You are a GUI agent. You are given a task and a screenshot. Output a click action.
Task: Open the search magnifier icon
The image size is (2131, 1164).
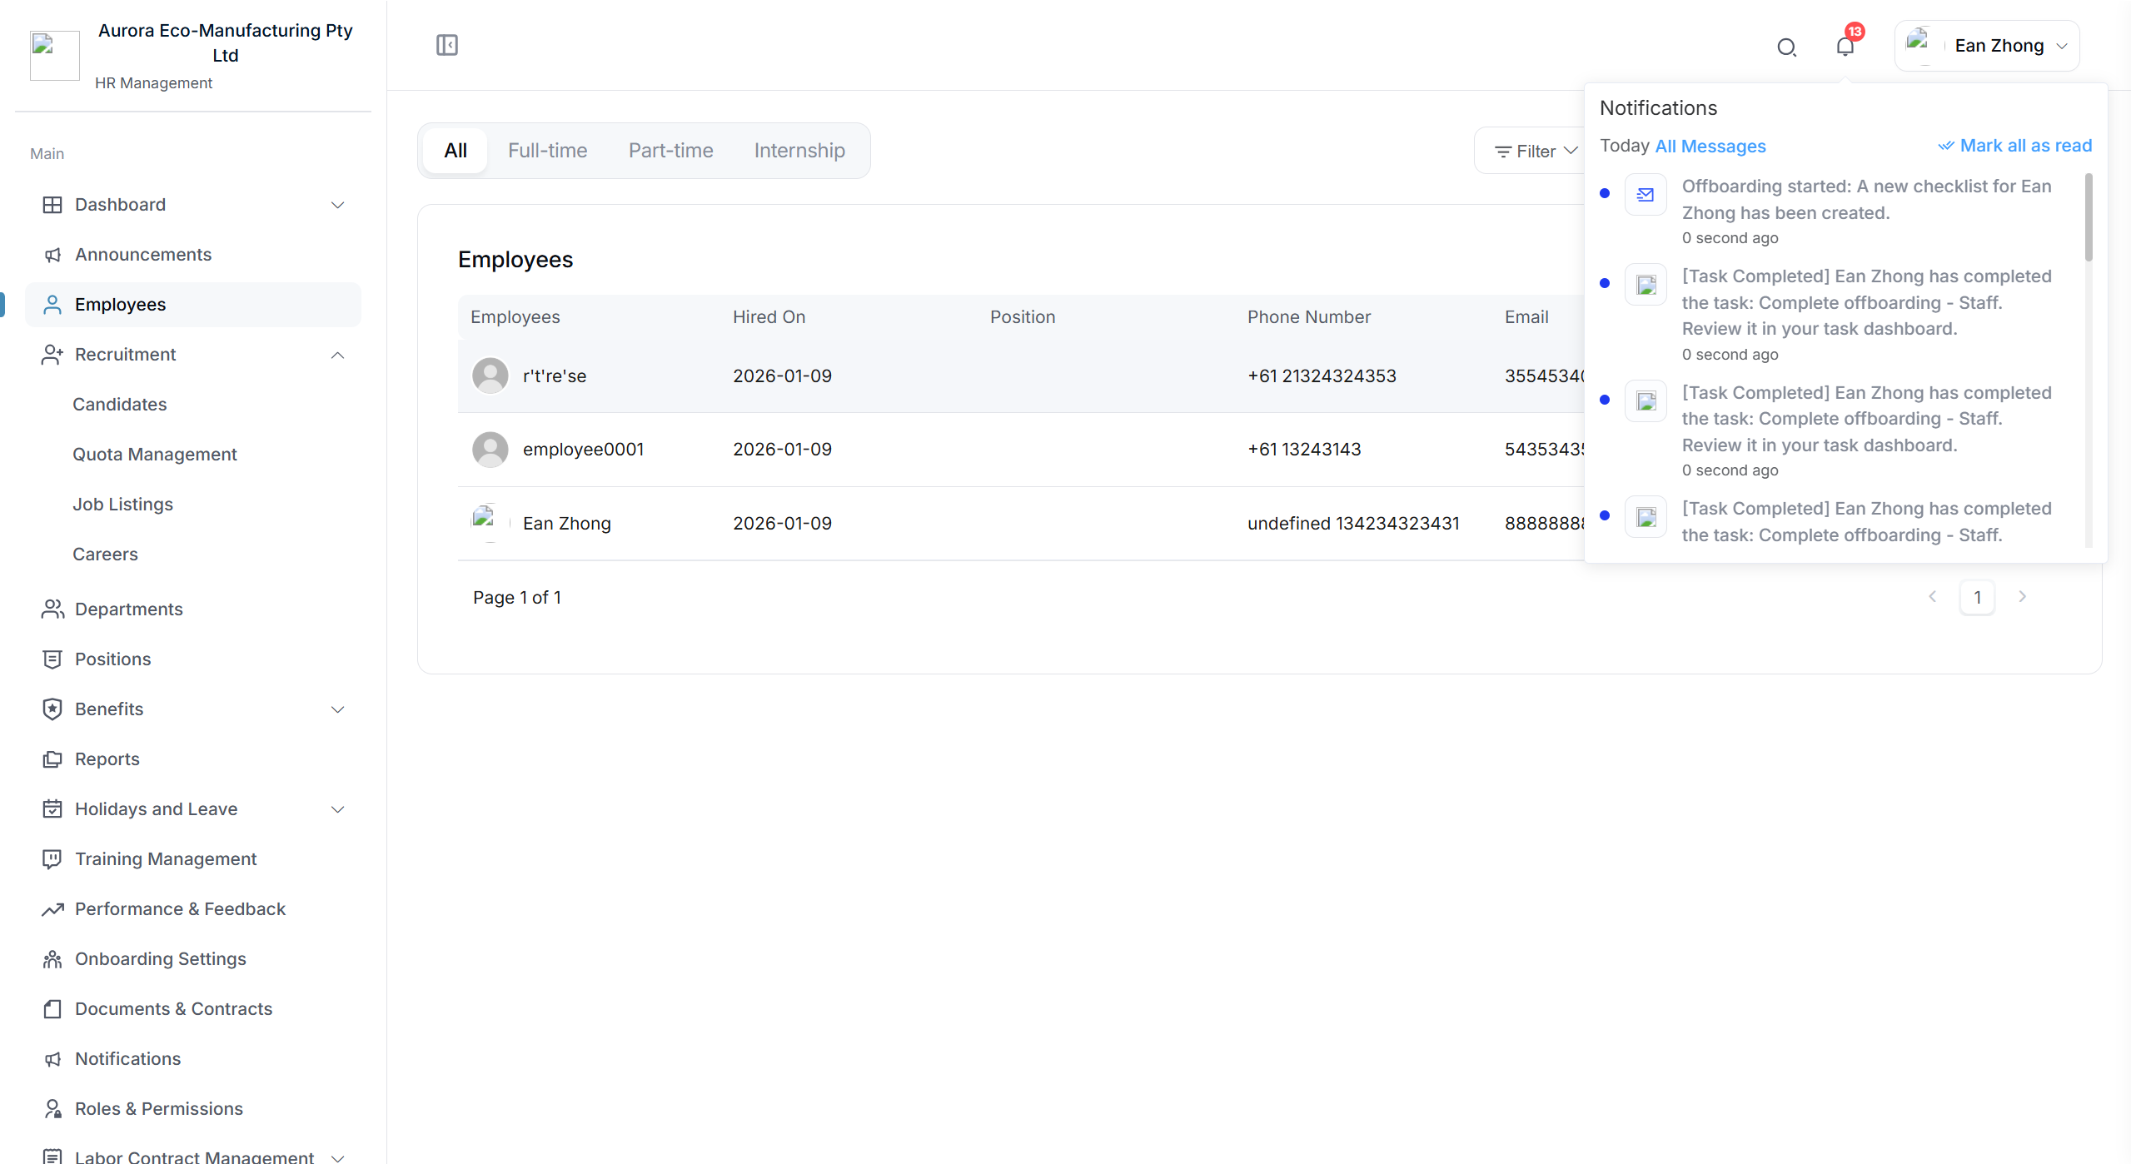click(x=1787, y=47)
